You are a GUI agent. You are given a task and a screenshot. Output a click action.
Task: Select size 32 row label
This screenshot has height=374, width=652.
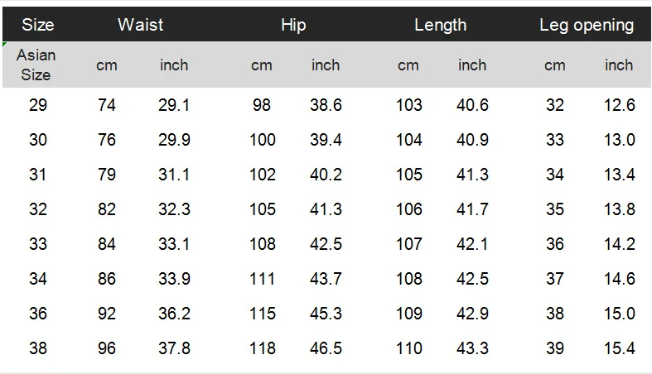[x=38, y=209]
